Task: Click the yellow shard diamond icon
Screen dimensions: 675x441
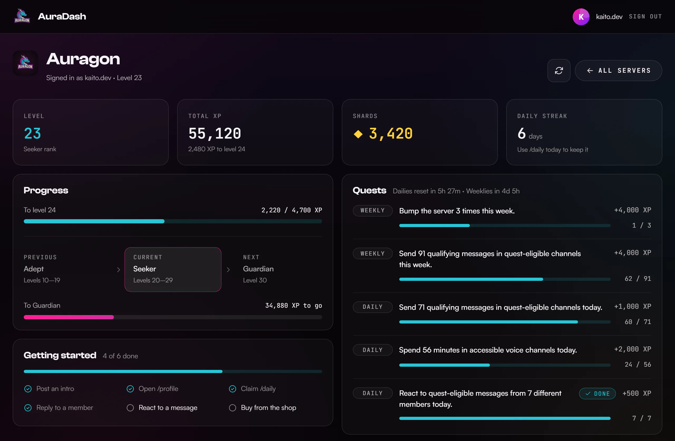Action: [358, 134]
